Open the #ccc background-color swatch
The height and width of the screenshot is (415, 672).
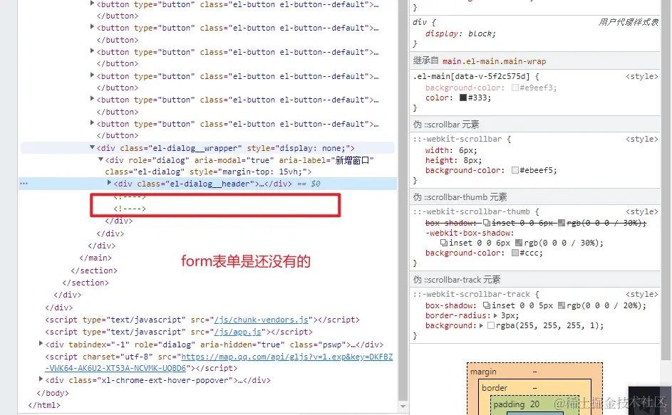click(x=515, y=253)
